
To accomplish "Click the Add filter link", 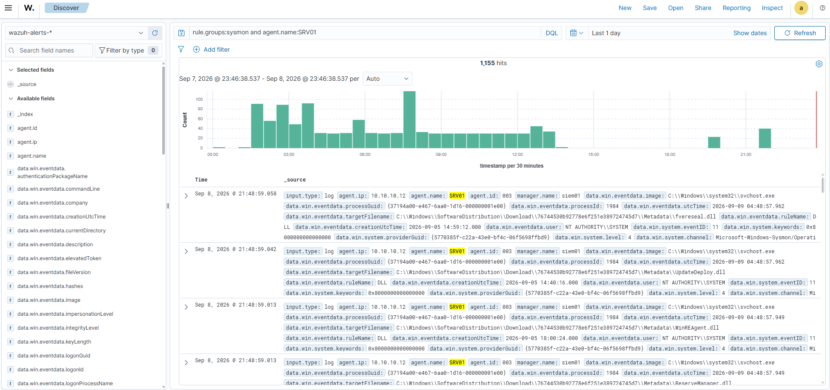I will coord(217,50).
